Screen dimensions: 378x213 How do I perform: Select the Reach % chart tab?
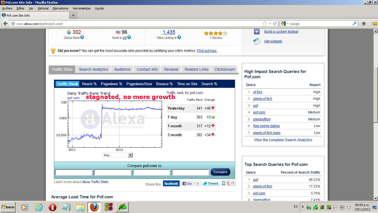tap(89, 84)
